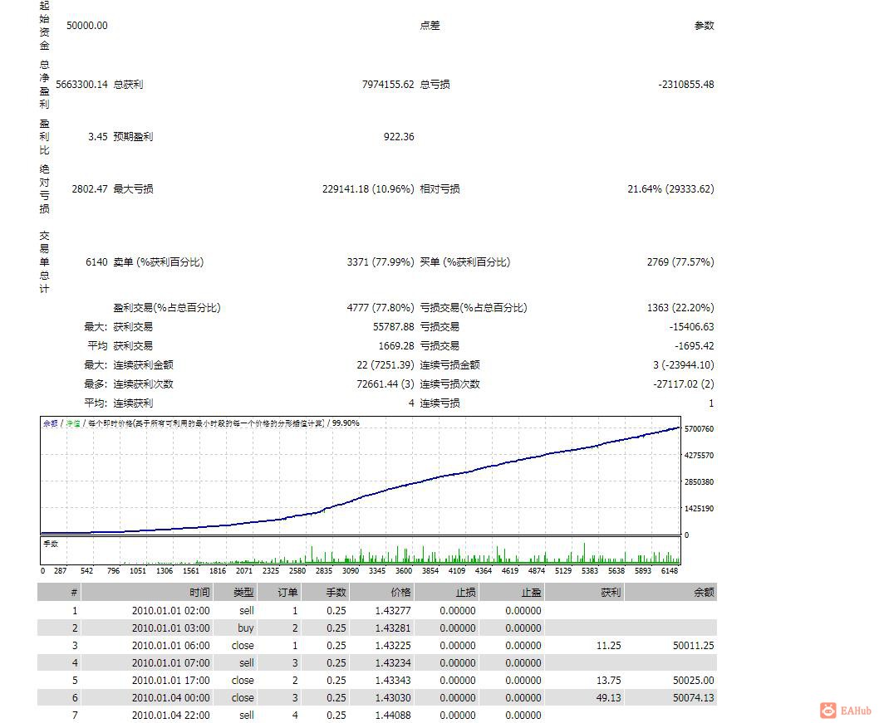The image size is (879, 723).
Task: Click the 点差 label
Action: (430, 26)
